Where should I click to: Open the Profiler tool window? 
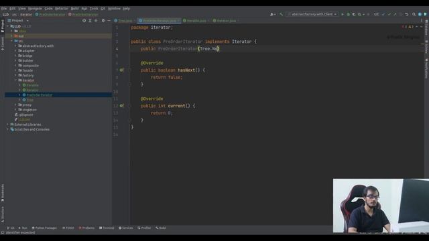[x=144, y=228]
